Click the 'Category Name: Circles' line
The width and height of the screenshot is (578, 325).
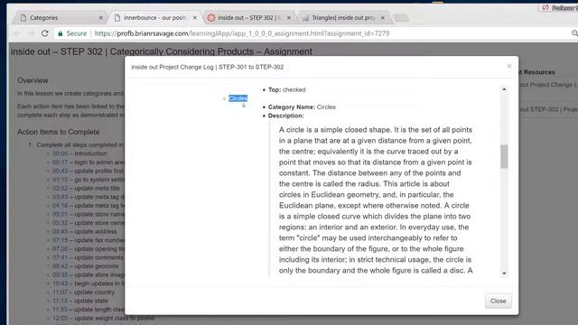pos(302,107)
